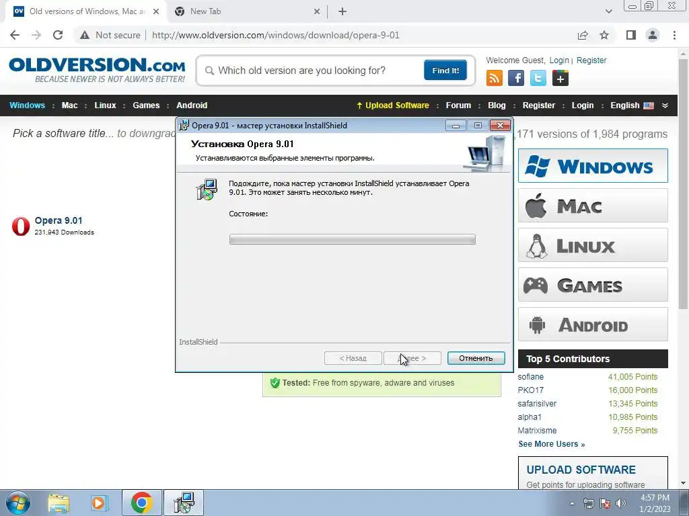Open the Windows item in nav bar

click(27, 105)
